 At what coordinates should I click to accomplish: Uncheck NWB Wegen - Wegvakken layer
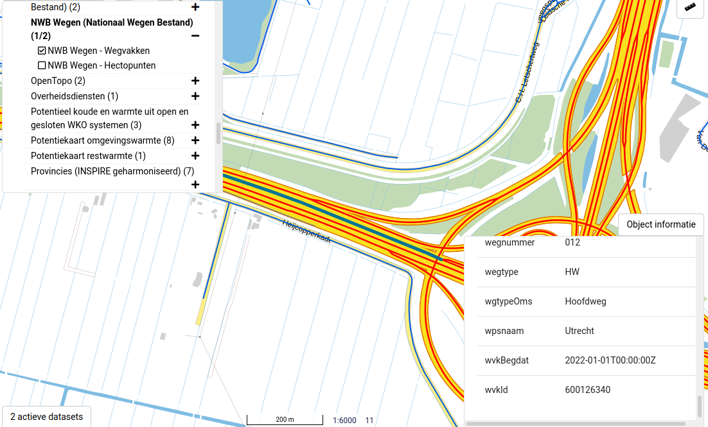pyautogui.click(x=42, y=51)
